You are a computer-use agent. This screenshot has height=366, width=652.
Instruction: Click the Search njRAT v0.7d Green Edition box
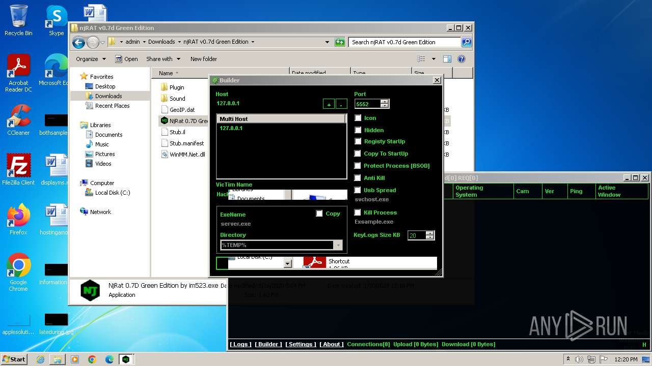click(405, 42)
